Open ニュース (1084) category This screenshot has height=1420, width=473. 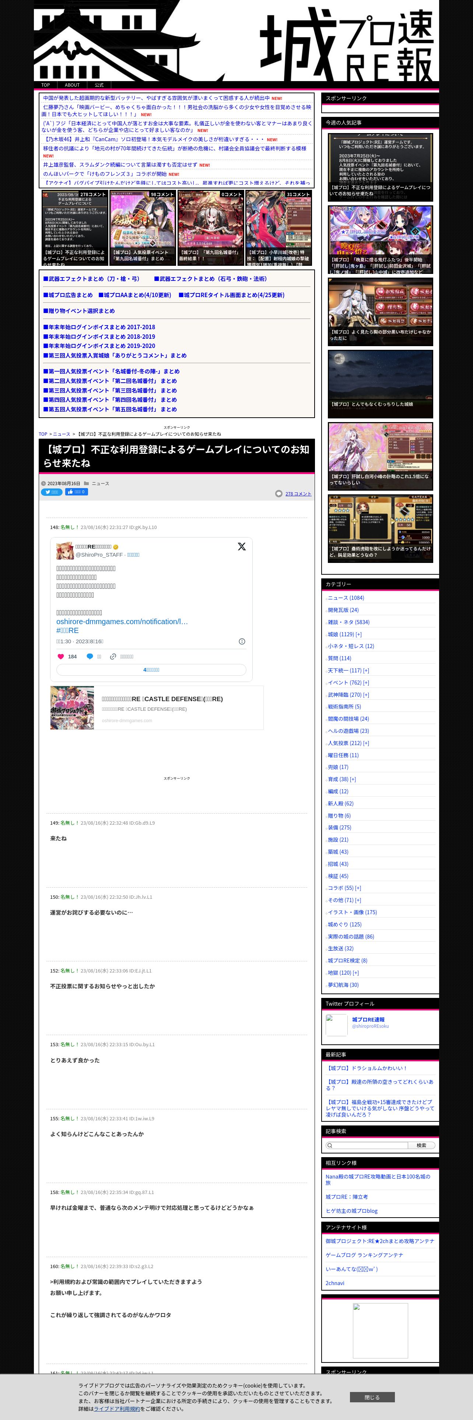click(x=346, y=598)
